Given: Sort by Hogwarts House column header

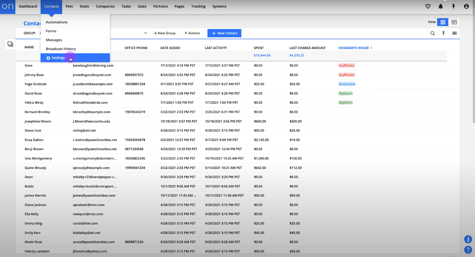Looking at the screenshot, I should click(353, 48).
